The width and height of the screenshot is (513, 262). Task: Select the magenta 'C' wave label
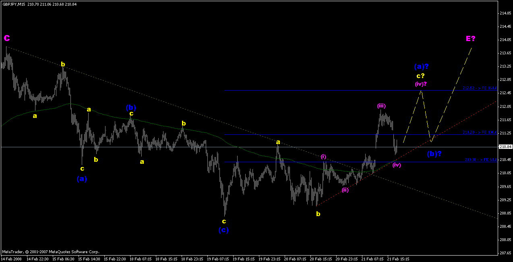coord(7,38)
